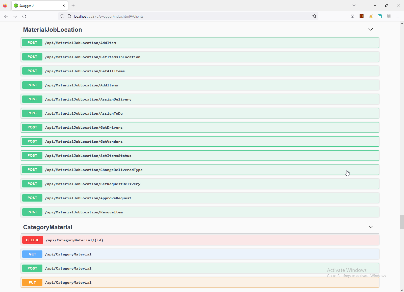Click the Firefox logo icon
Viewport: 404px width, 292px height.
click(x=5, y=6)
